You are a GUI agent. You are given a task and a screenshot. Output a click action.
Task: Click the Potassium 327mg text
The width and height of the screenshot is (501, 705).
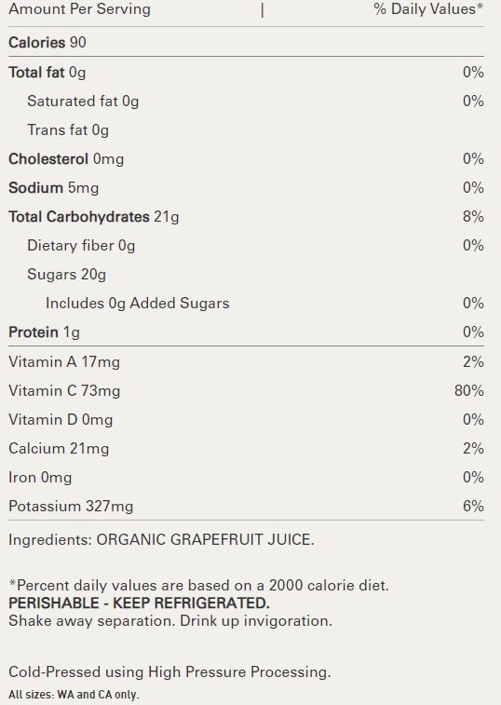click(71, 507)
